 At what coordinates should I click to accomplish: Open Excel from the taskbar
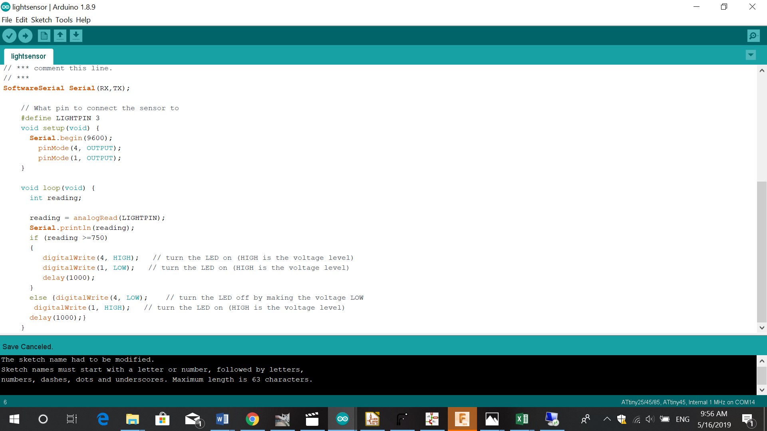click(522, 419)
